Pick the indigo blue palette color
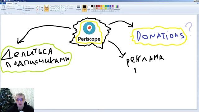Viewport: 199px width, 112px height. tap(110, 6)
